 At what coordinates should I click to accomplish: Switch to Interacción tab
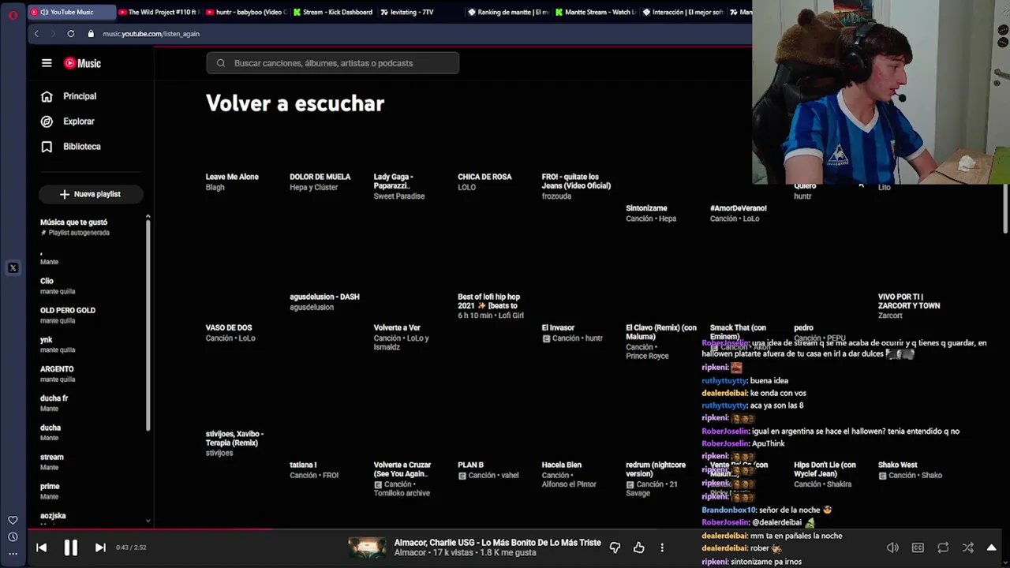point(682,12)
